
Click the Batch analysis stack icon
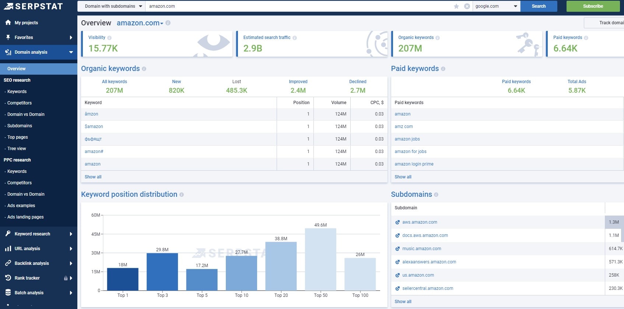8,292
